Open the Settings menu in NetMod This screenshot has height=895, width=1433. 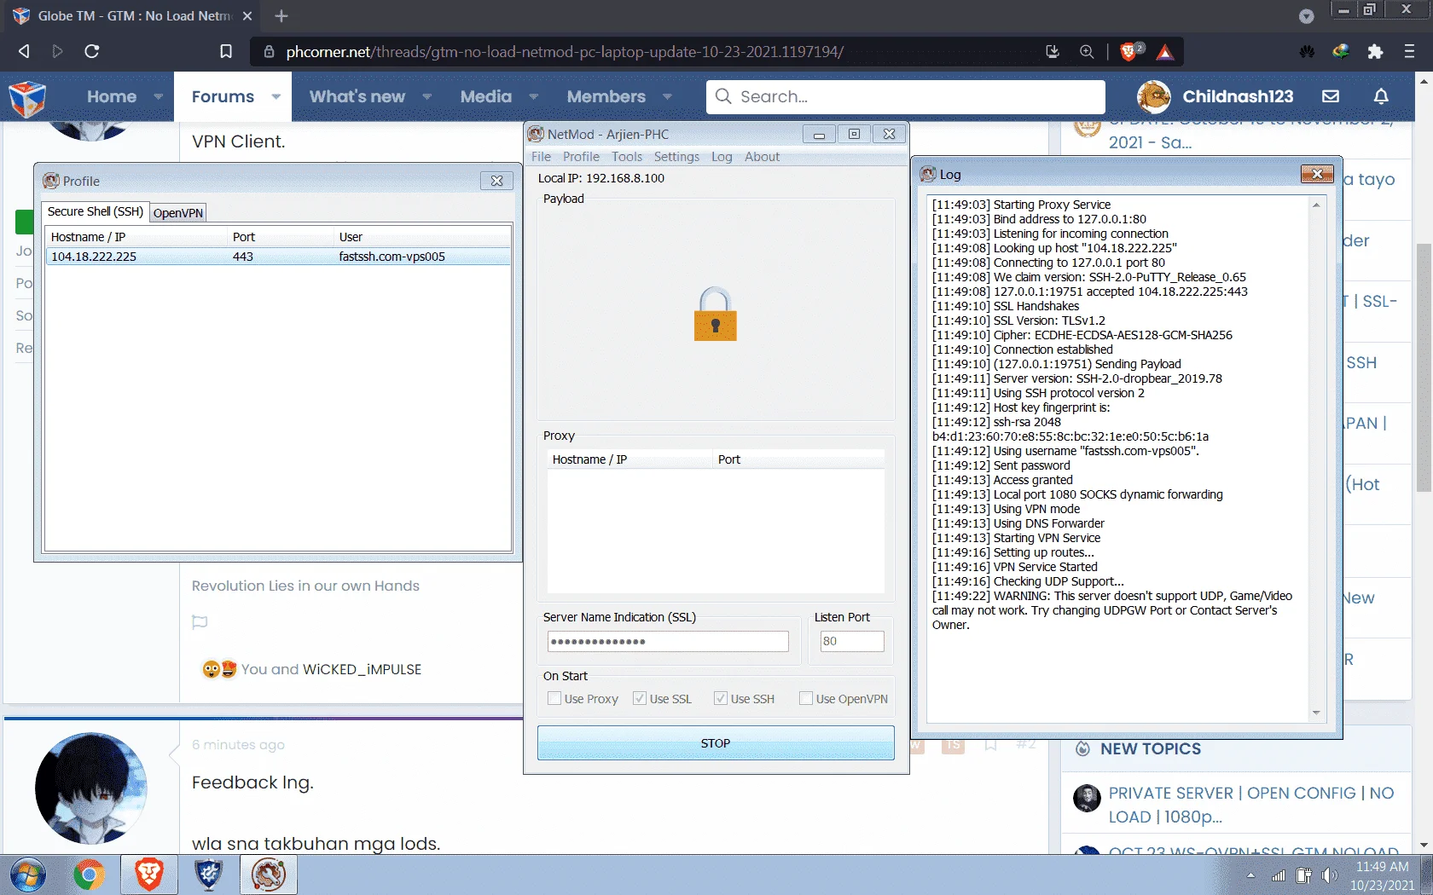676,157
